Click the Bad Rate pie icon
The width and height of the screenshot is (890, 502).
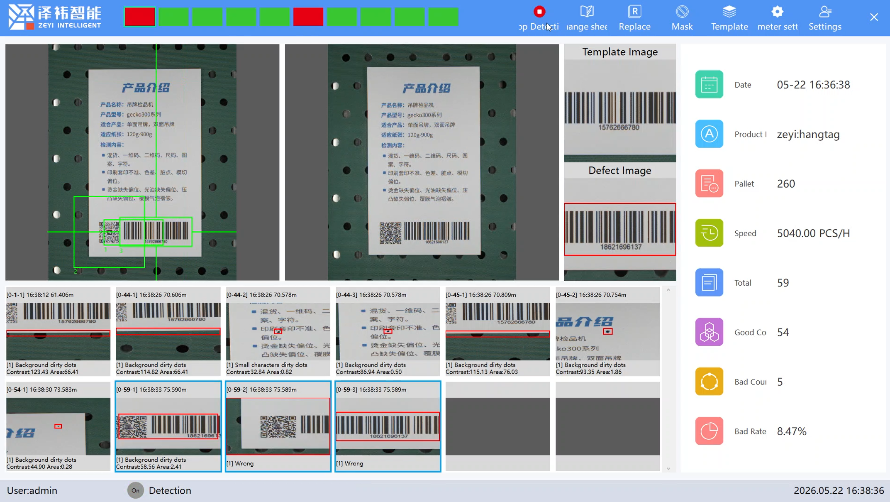click(709, 431)
